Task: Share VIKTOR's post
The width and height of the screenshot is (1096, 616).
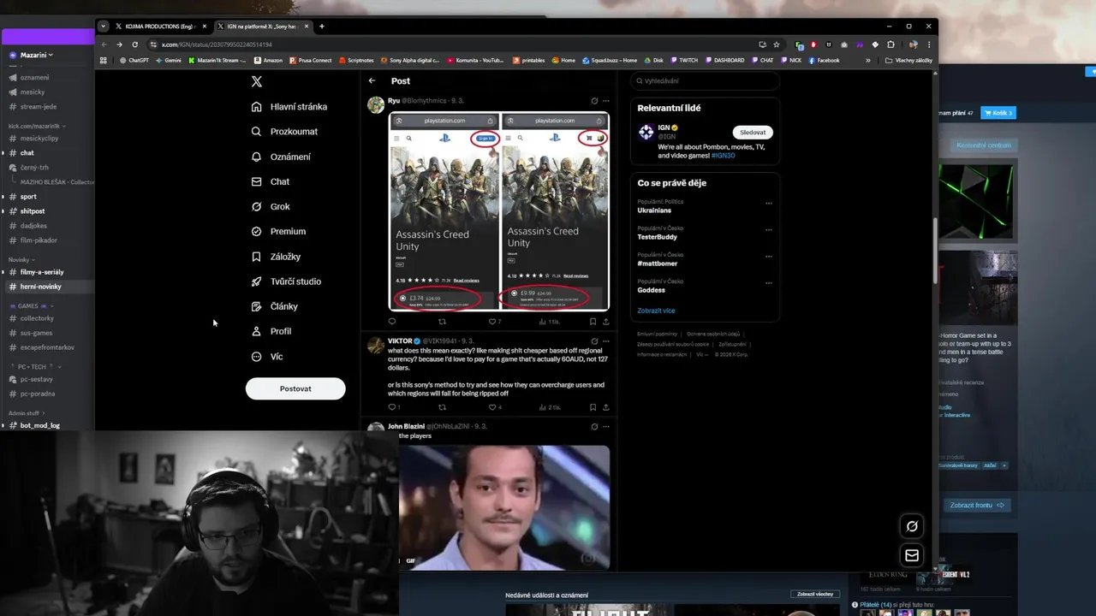Action: (x=605, y=407)
